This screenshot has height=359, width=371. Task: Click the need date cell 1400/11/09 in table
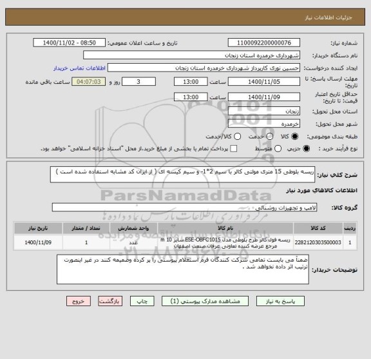(38, 242)
